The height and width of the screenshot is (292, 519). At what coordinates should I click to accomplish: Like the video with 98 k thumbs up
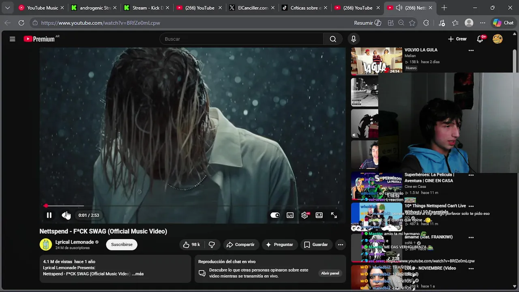191,245
